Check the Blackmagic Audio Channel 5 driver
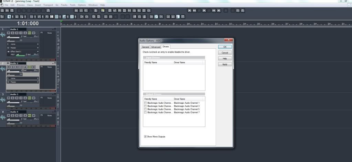Screen dimensions: 352x162 click(146, 109)
